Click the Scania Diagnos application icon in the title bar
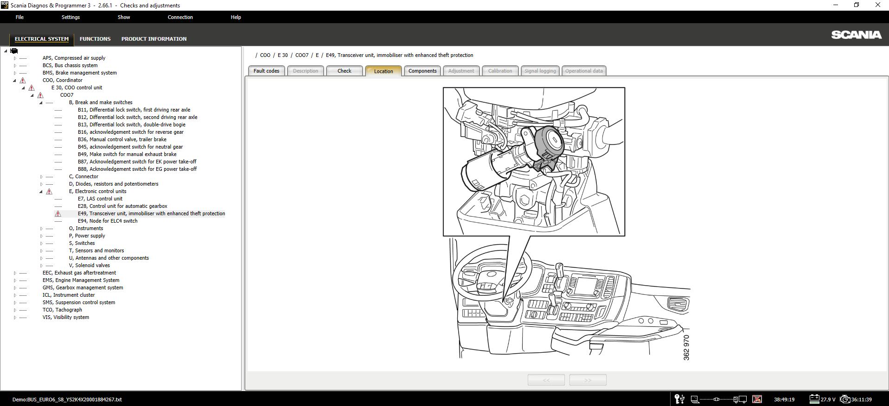Screen dimensions: 889x406 [x=5, y=5]
